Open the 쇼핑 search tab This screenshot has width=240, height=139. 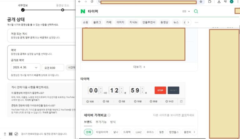(85, 22)
